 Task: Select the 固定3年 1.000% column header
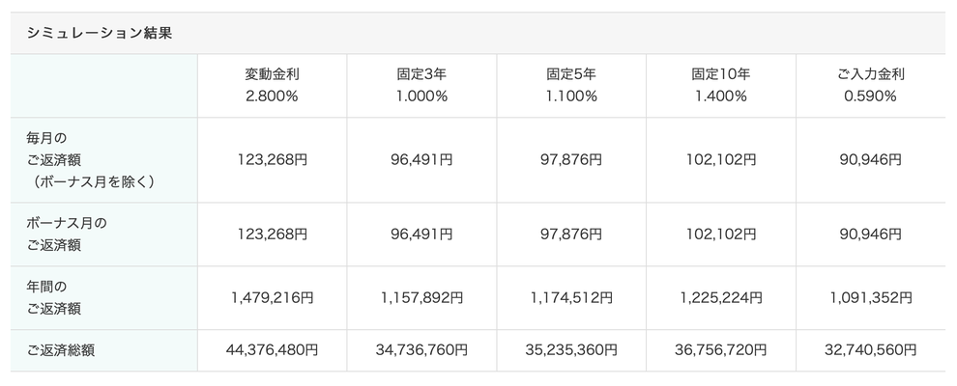[x=421, y=85]
